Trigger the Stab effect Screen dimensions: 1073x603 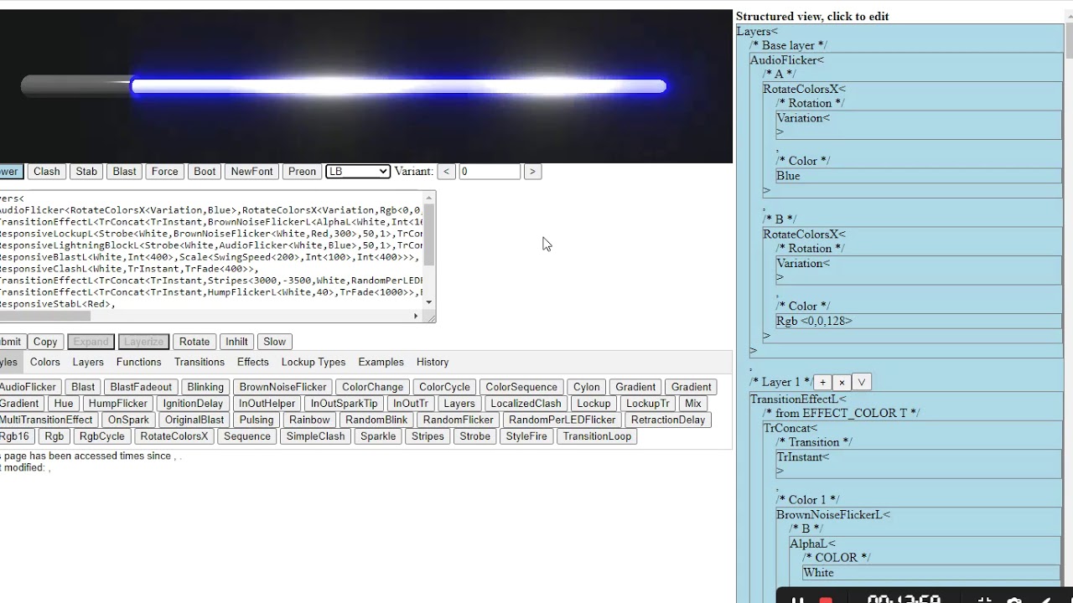(x=86, y=172)
